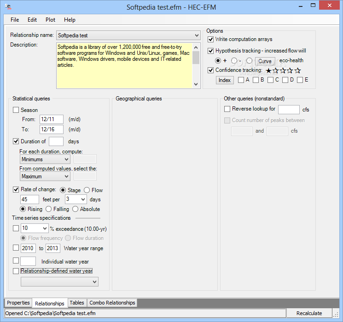Select Stage rate of change

(x=63, y=190)
